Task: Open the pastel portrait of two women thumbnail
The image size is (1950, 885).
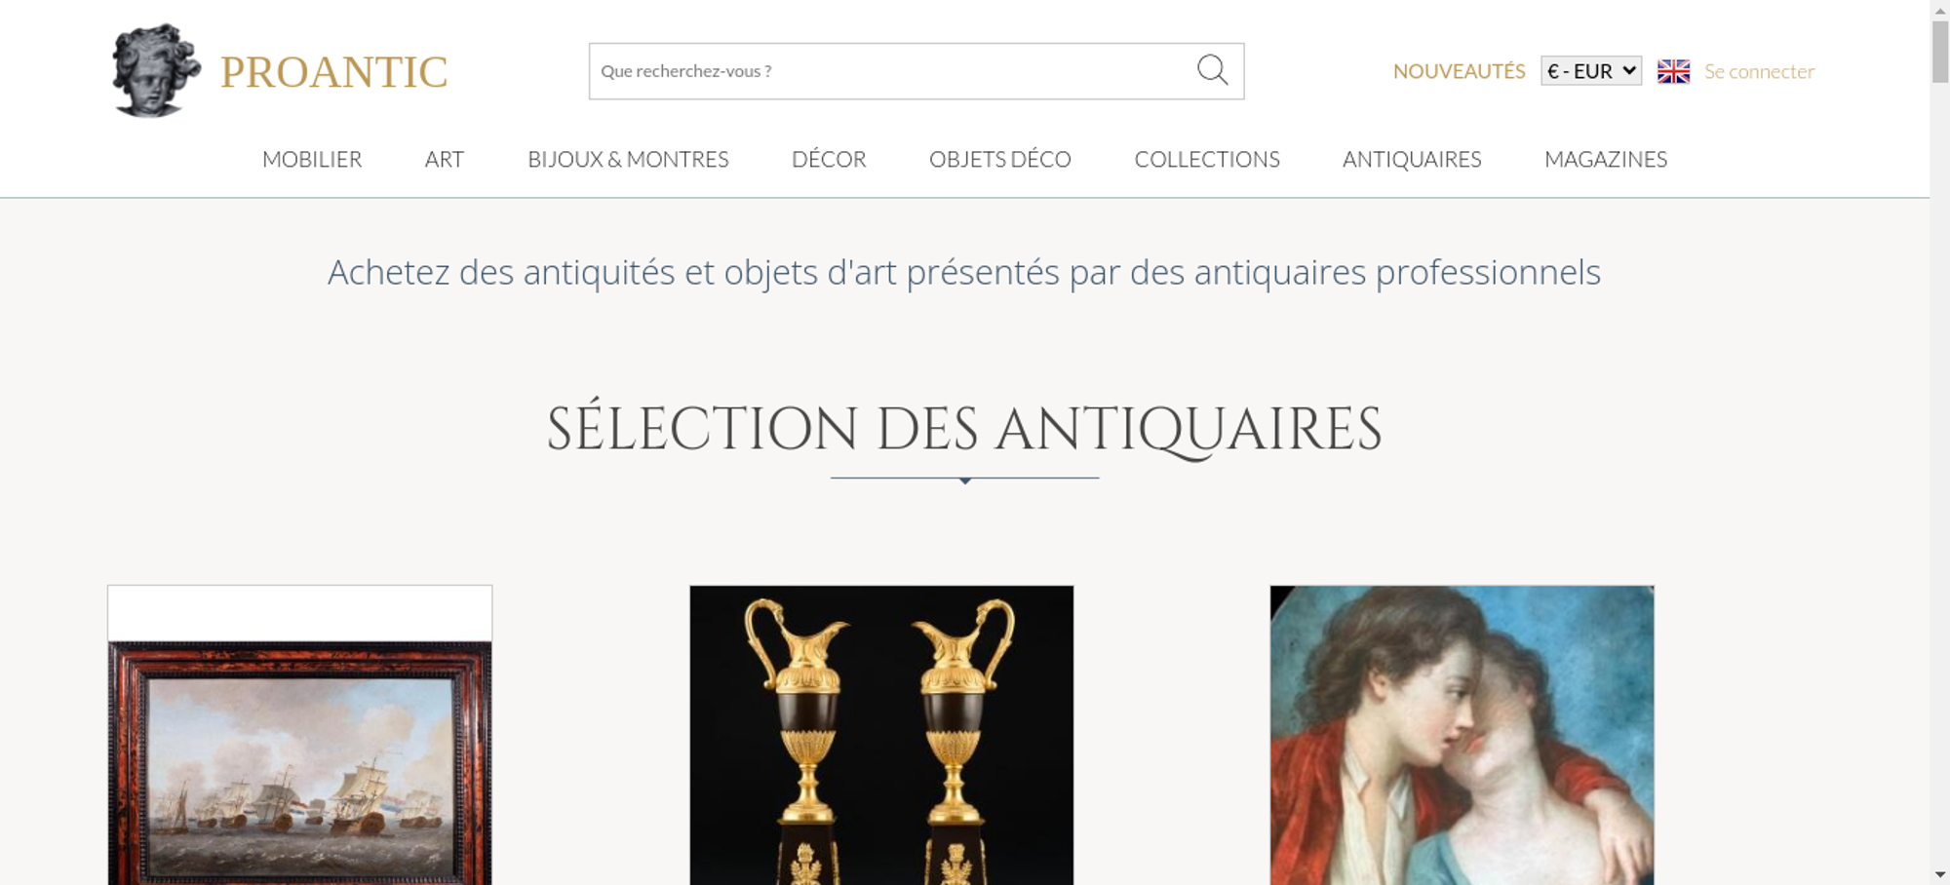Action: 1462,735
